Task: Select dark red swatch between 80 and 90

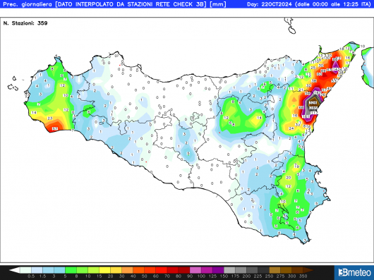Action: pyautogui.click(x=184, y=270)
